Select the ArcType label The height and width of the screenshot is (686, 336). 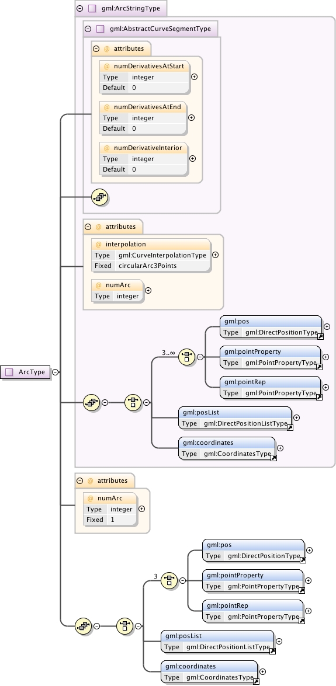click(32, 372)
